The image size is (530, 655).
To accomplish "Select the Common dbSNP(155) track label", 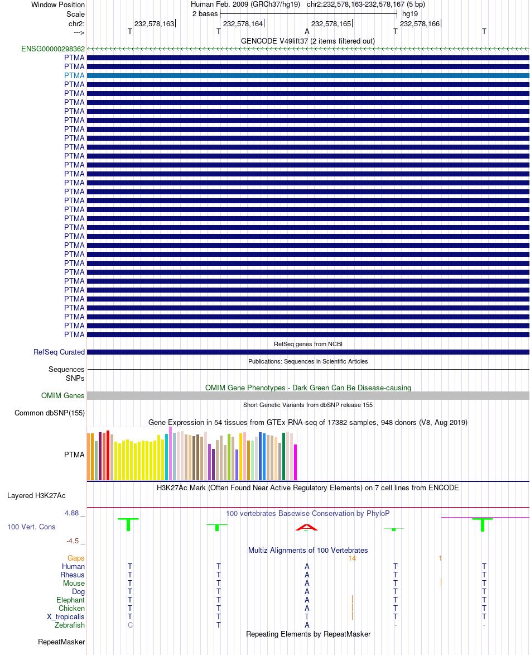I will point(50,413).
